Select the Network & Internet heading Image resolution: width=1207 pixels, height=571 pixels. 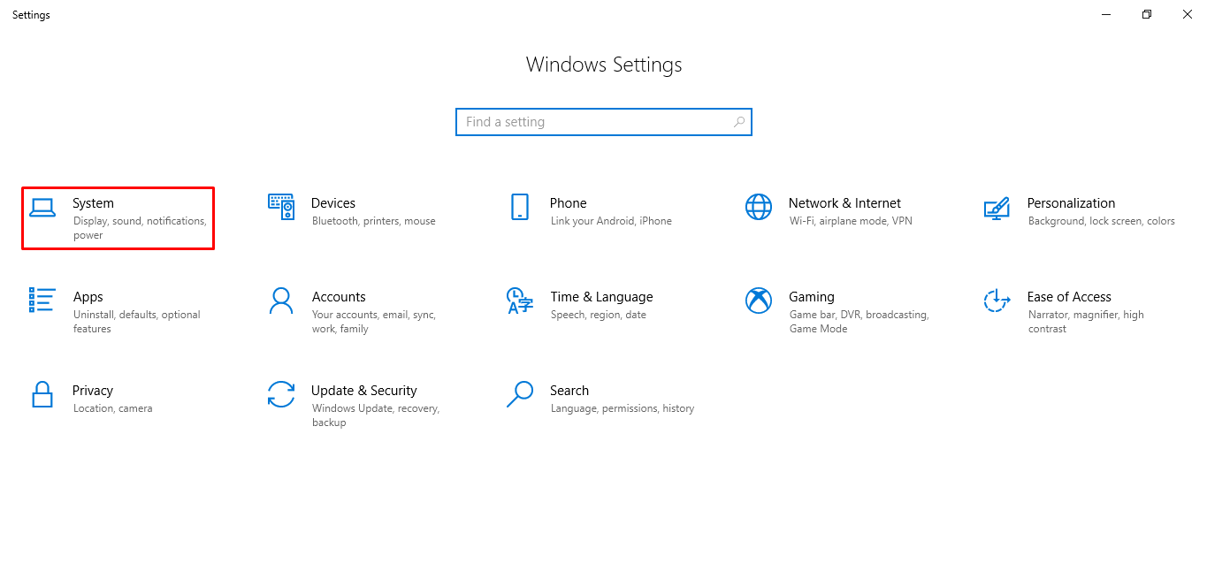[x=844, y=203]
